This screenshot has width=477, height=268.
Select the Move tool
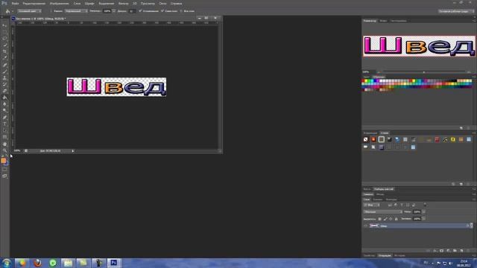[x=4, y=25]
